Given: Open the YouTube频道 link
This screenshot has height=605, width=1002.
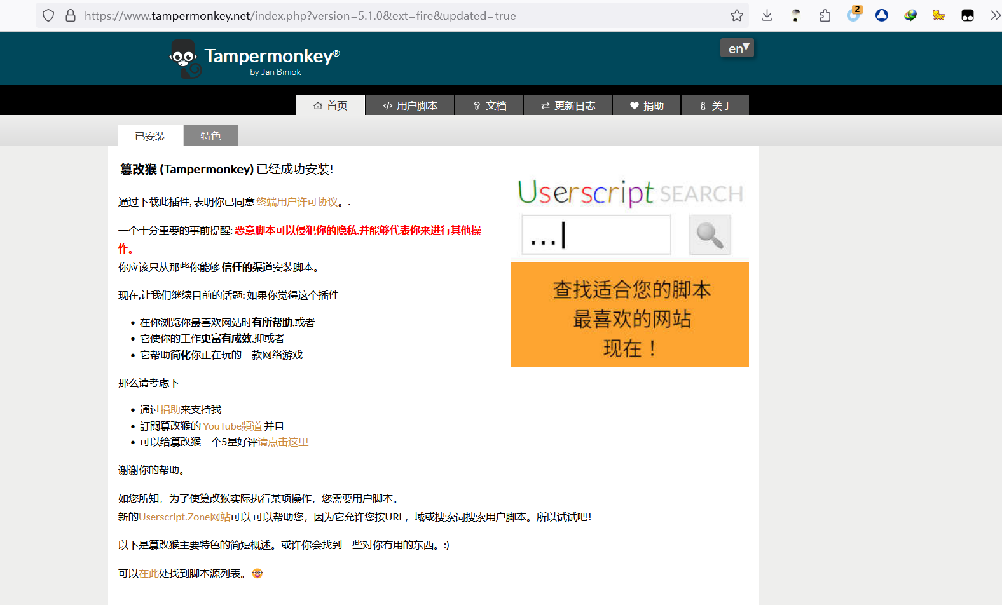Looking at the screenshot, I should [x=232, y=426].
